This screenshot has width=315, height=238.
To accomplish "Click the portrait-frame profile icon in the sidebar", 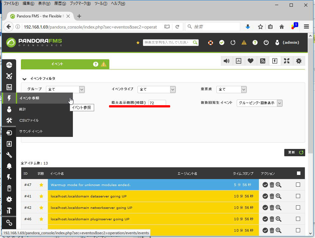I will pyautogui.click(x=9, y=144).
